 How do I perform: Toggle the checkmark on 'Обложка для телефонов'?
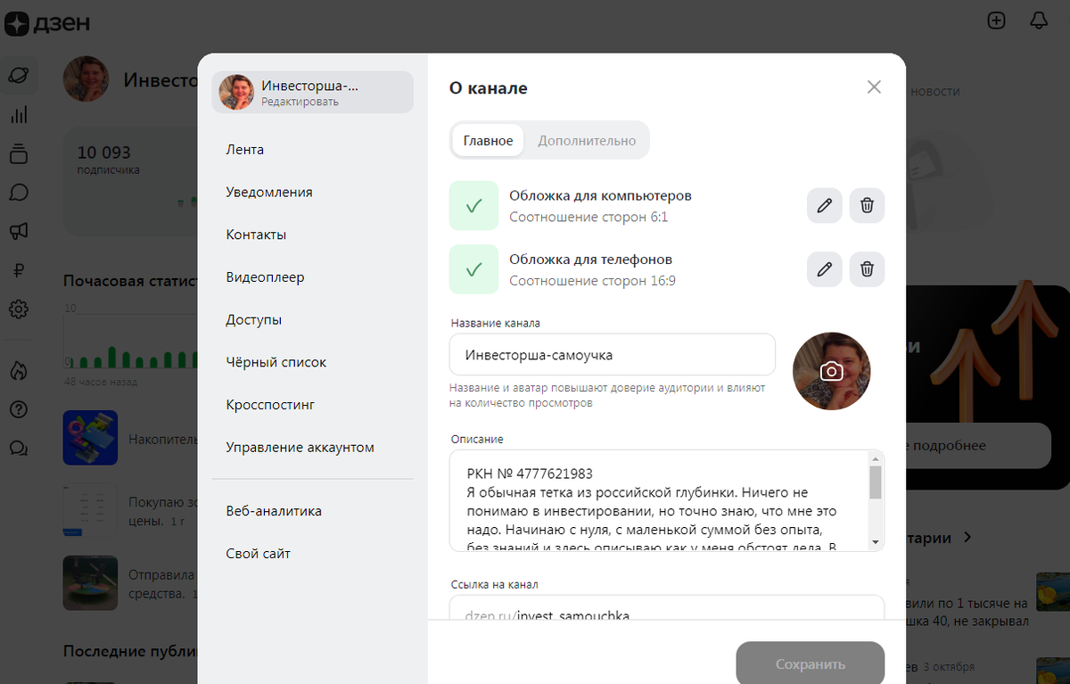click(473, 268)
